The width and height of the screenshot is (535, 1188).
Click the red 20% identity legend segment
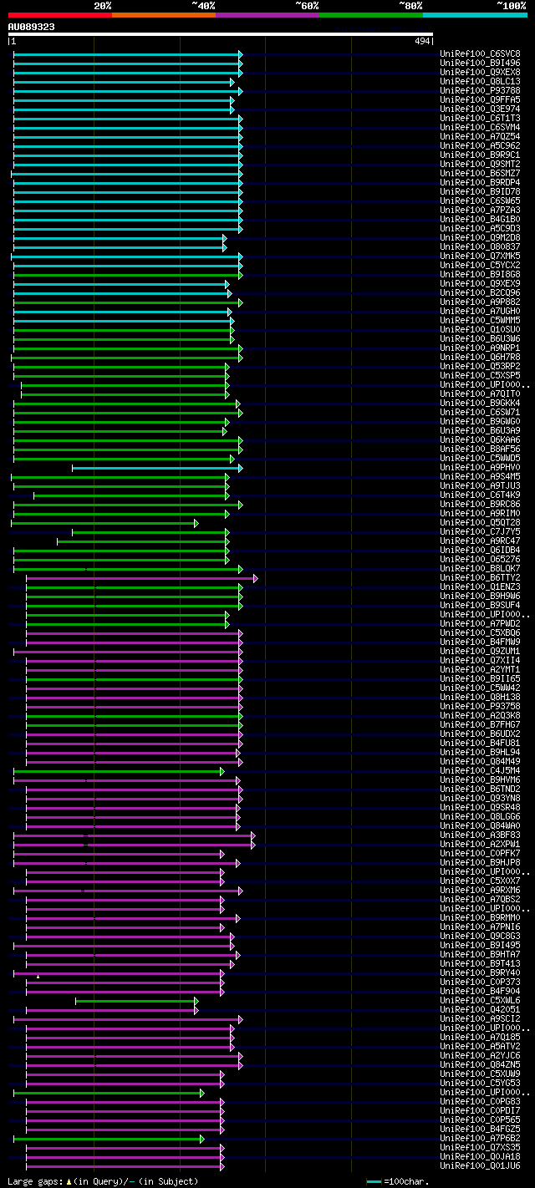[59, 15]
